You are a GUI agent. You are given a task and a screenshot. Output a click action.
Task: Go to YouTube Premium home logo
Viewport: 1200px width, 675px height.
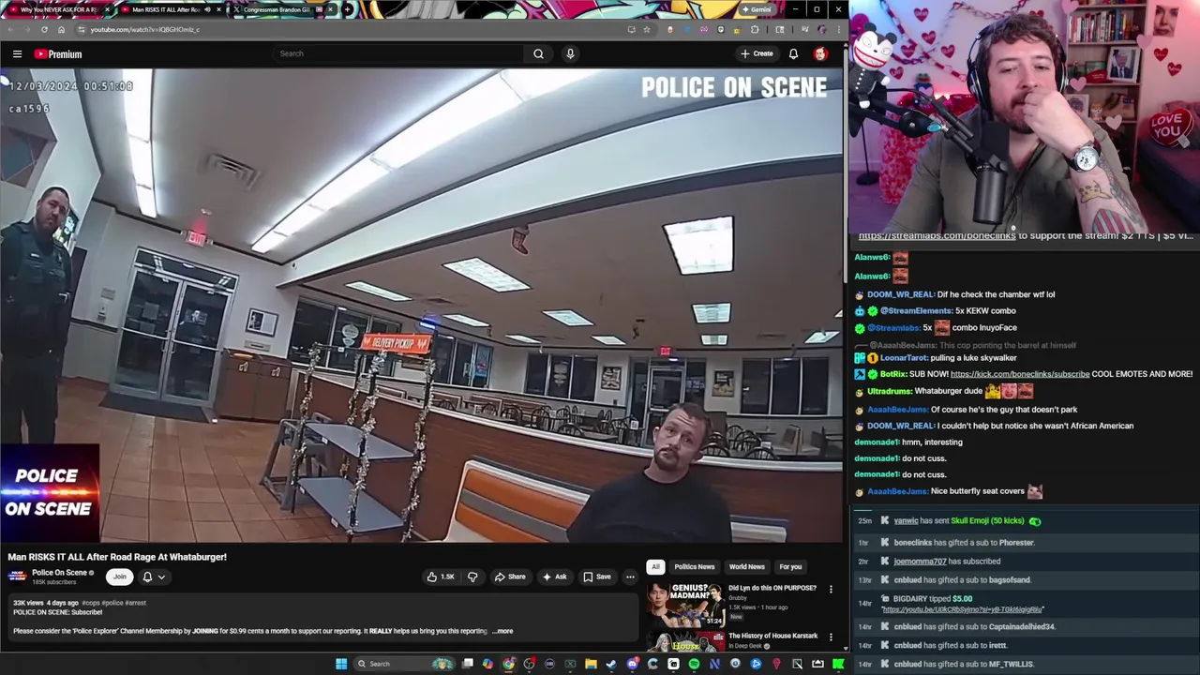[x=58, y=53]
